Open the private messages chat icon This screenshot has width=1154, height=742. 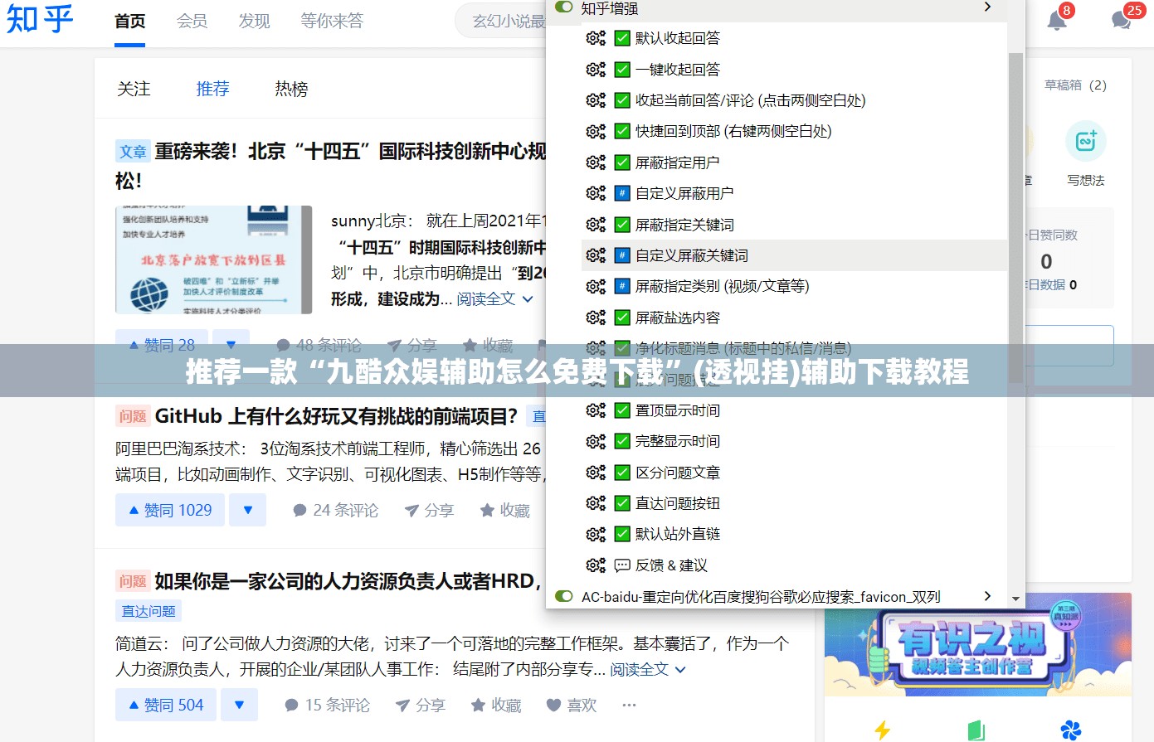pyautogui.click(x=1122, y=20)
